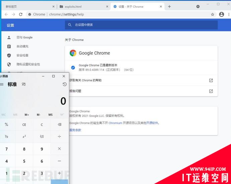Click the browser reload icon

[x=21, y=14]
